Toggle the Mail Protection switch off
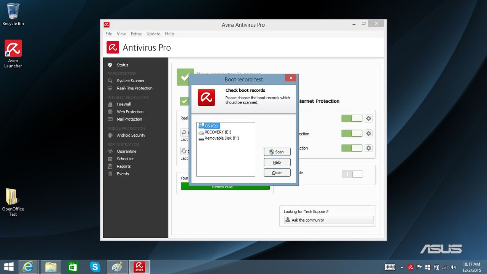 pyautogui.click(x=352, y=148)
